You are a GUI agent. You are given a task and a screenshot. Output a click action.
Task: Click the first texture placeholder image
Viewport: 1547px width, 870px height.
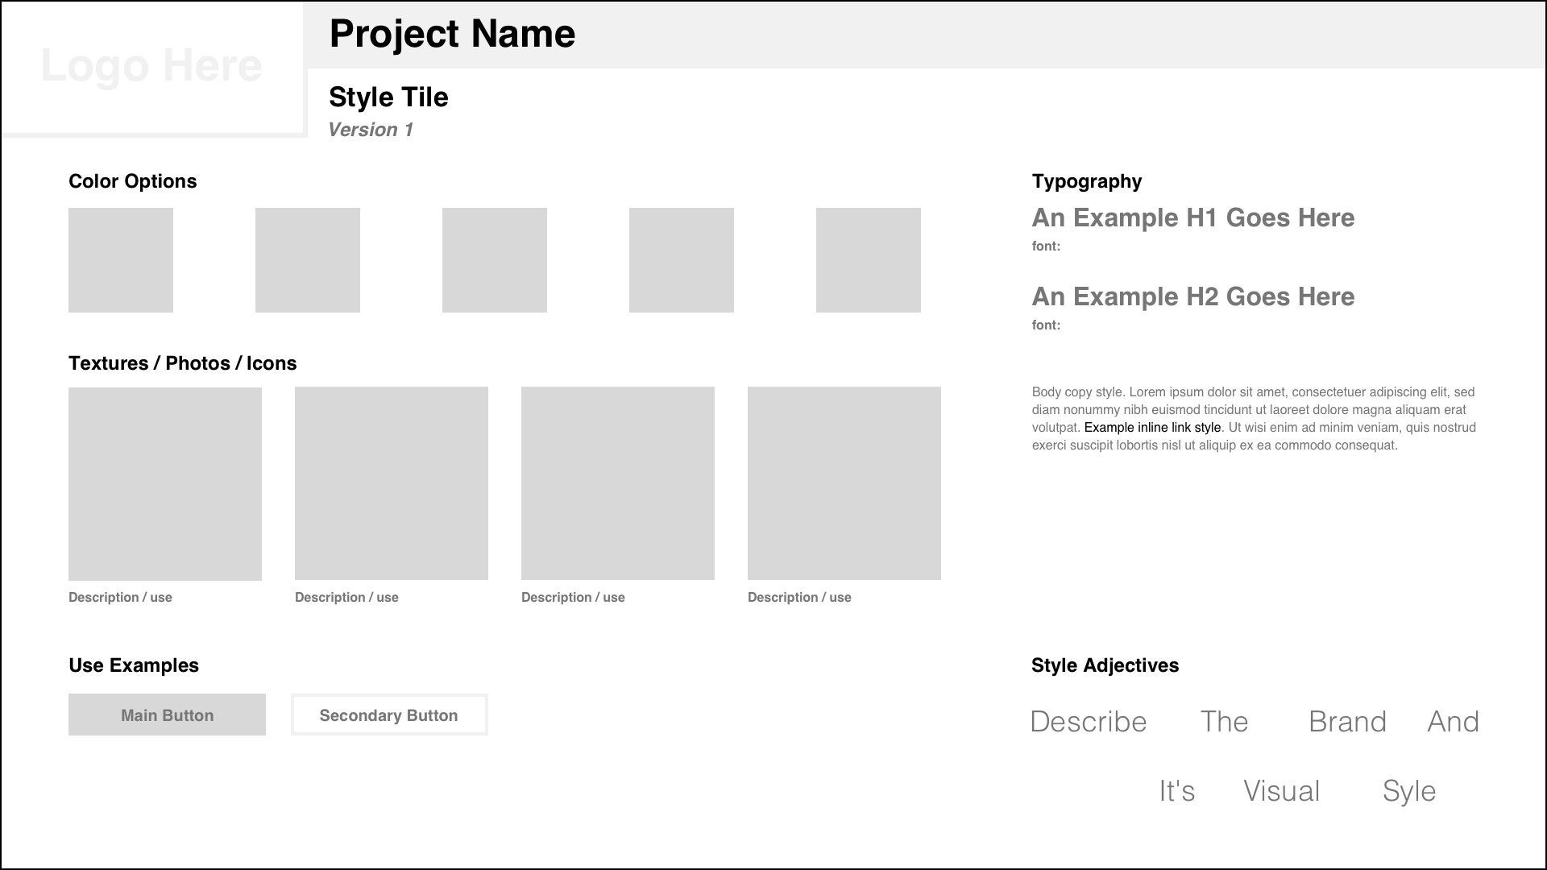pyautogui.click(x=165, y=483)
